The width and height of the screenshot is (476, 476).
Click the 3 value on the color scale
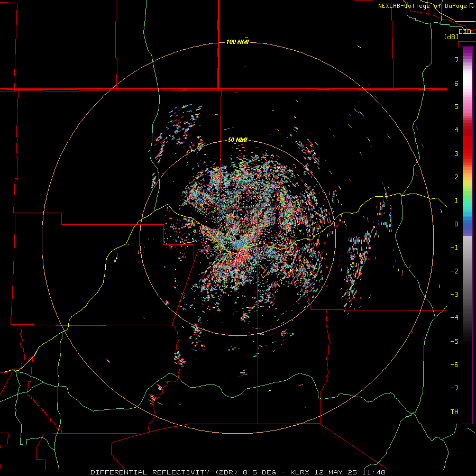click(456, 153)
